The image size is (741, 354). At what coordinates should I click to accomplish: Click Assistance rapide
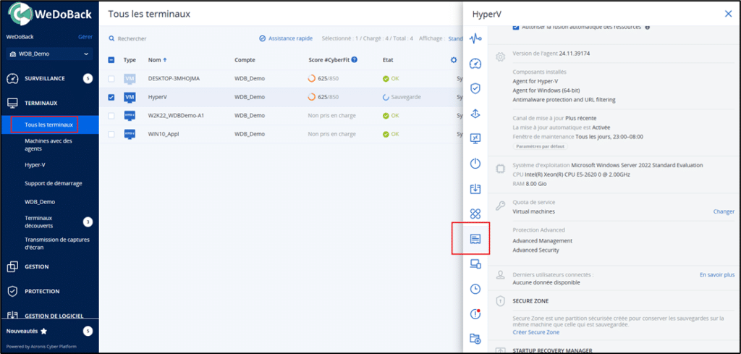click(x=286, y=39)
